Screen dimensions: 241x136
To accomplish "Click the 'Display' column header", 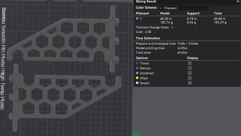I will 192,58.
